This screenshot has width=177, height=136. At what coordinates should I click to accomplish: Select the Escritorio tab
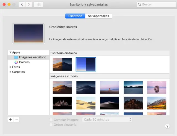(75, 16)
